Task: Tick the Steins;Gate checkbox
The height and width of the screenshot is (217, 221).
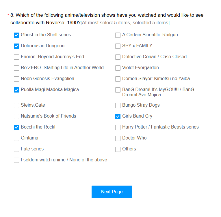Action: point(16,105)
